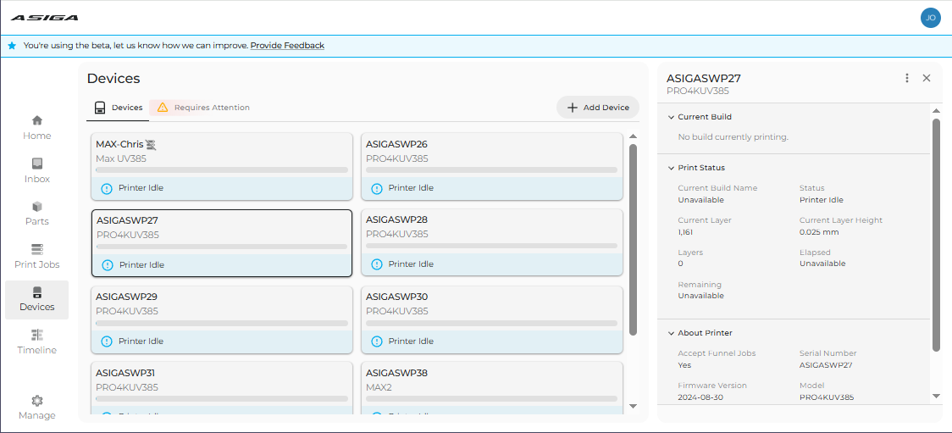
Task: Collapse the Current Build section
Action: pyautogui.click(x=671, y=117)
